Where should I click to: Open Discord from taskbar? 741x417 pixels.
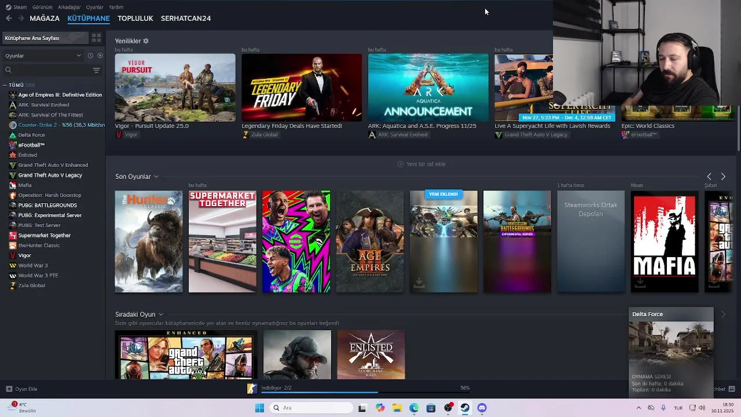(482, 408)
